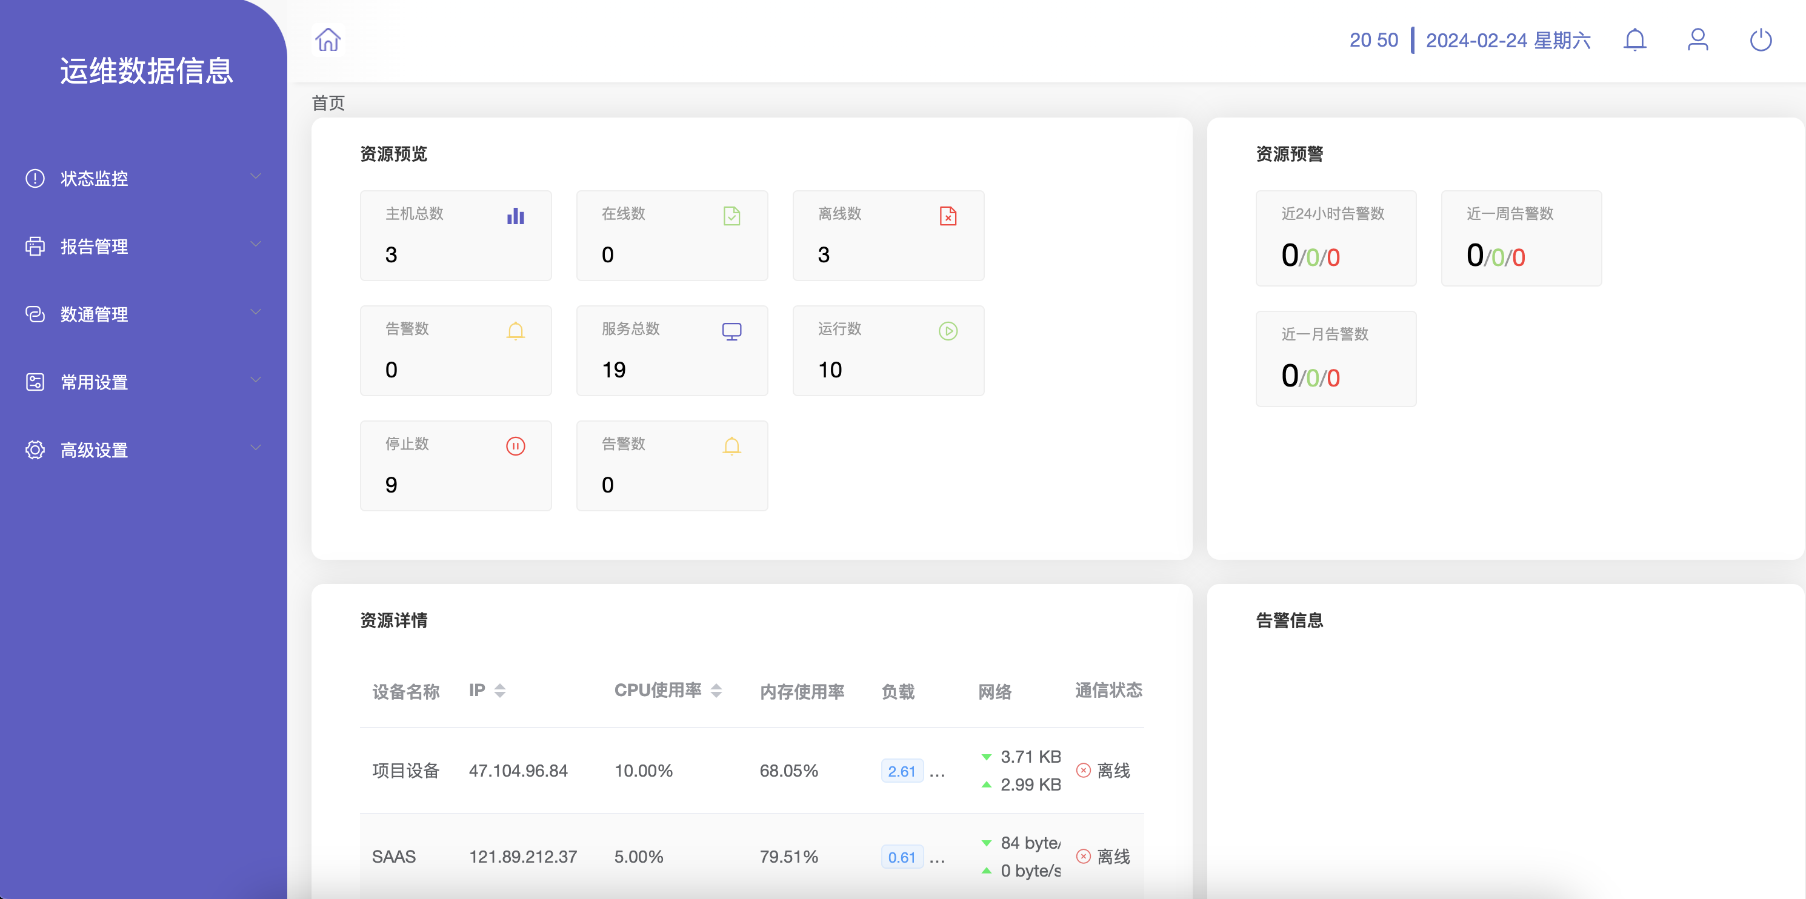Click the 通信状态 column header
The height and width of the screenshot is (899, 1806).
(1108, 690)
